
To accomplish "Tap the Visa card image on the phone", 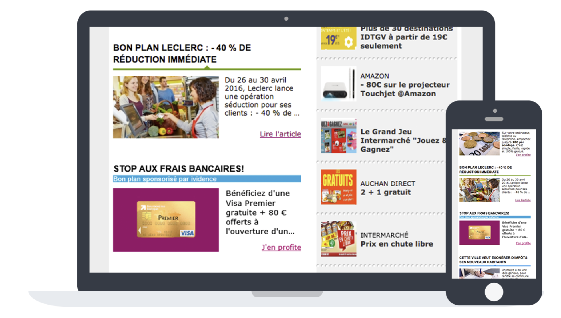I will (480, 233).
